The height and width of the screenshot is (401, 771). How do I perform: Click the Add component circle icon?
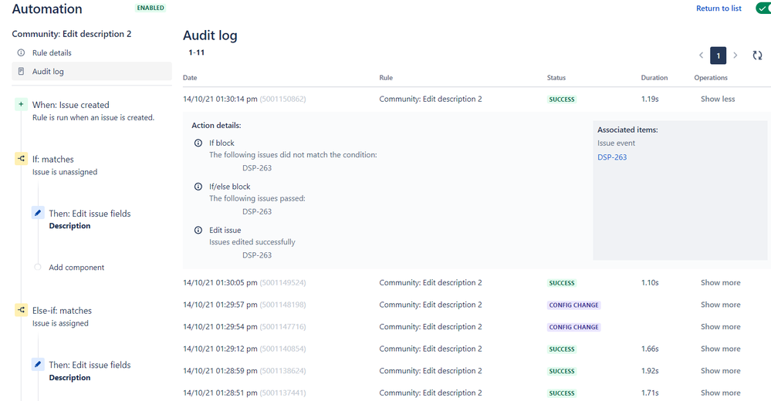(38, 267)
